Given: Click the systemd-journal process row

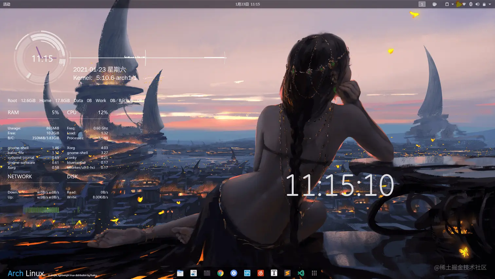Looking at the screenshot, I should (x=33, y=158).
